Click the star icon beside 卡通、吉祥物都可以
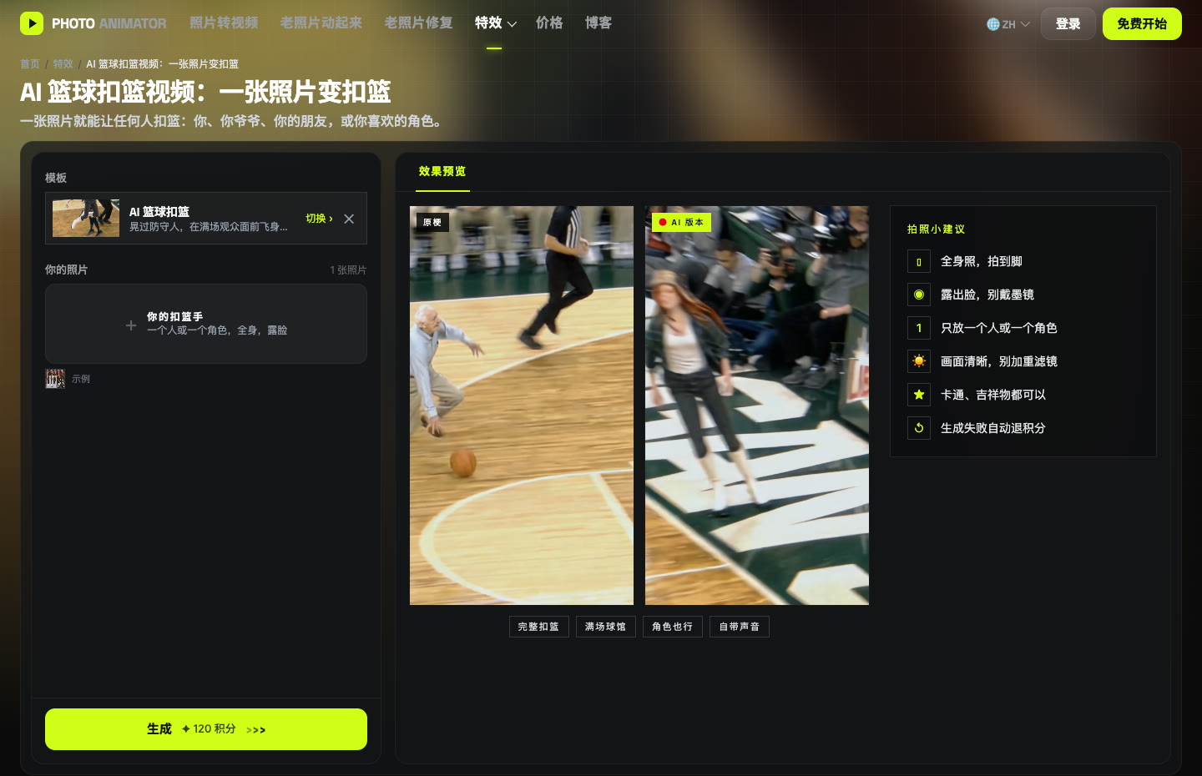The width and height of the screenshot is (1202, 776). click(919, 395)
